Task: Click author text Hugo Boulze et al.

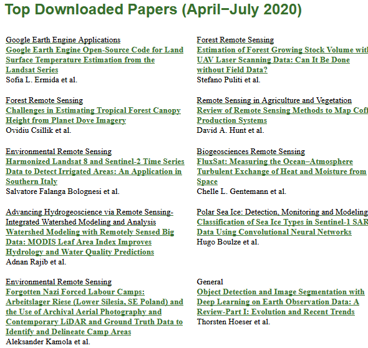Action: [228, 242]
